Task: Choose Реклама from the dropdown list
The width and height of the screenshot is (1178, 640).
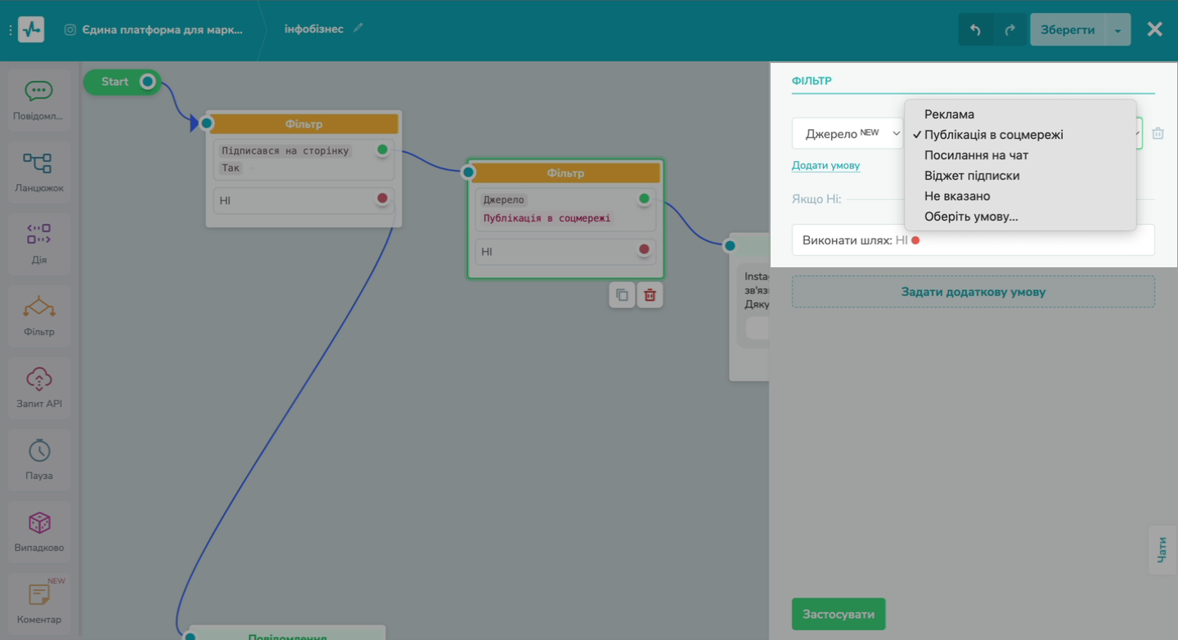Action: tap(949, 114)
